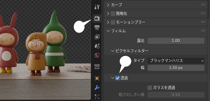
Task: Click the ピクセルフィルター label
Action: coord(132,51)
